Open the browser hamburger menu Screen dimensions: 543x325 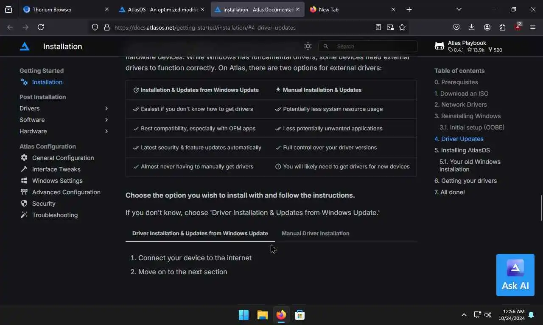[x=533, y=27]
